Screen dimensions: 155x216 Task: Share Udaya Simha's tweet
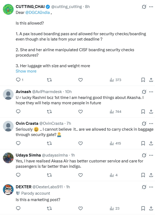(151, 175)
